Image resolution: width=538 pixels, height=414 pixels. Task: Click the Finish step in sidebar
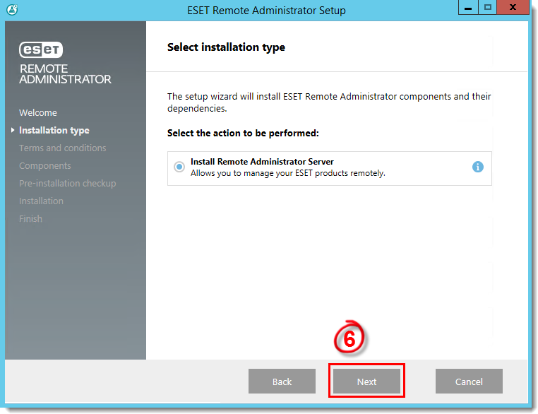point(30,219)
